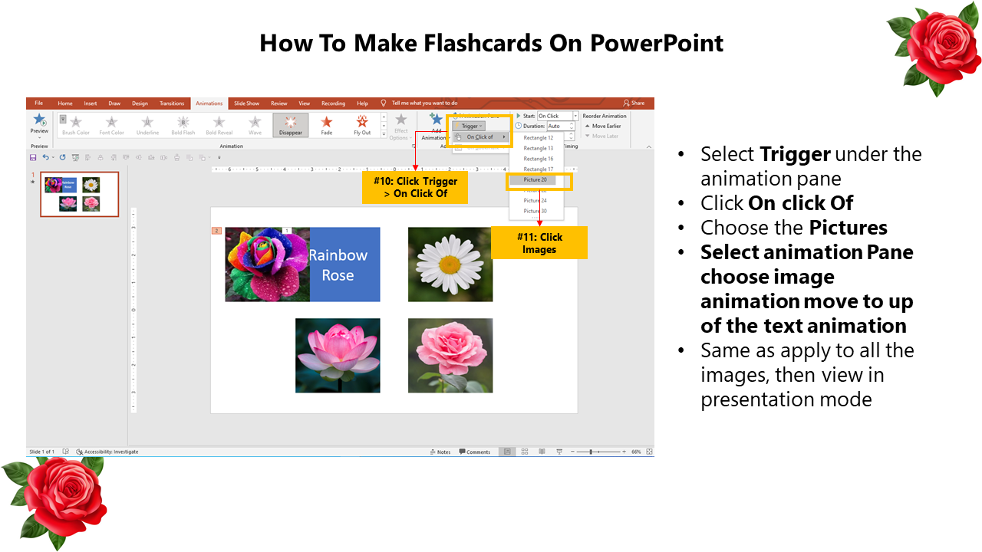Choose Rectangle 12 in trigger list

click(538, 138)
